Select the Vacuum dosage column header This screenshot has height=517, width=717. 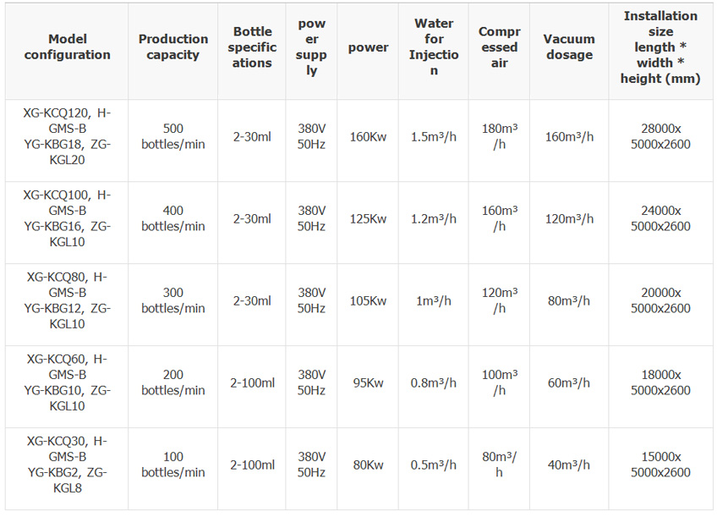point(569,47)
